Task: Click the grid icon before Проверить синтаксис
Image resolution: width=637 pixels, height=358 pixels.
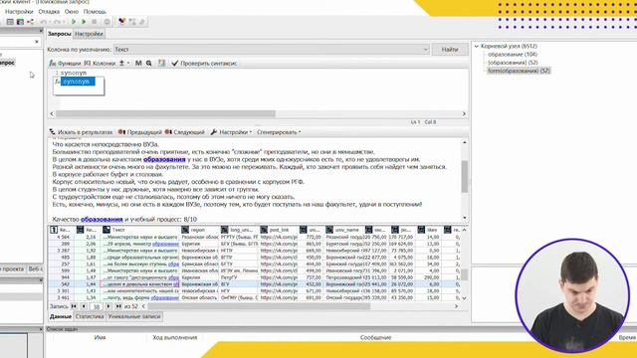Action: (x=161, y=64)
